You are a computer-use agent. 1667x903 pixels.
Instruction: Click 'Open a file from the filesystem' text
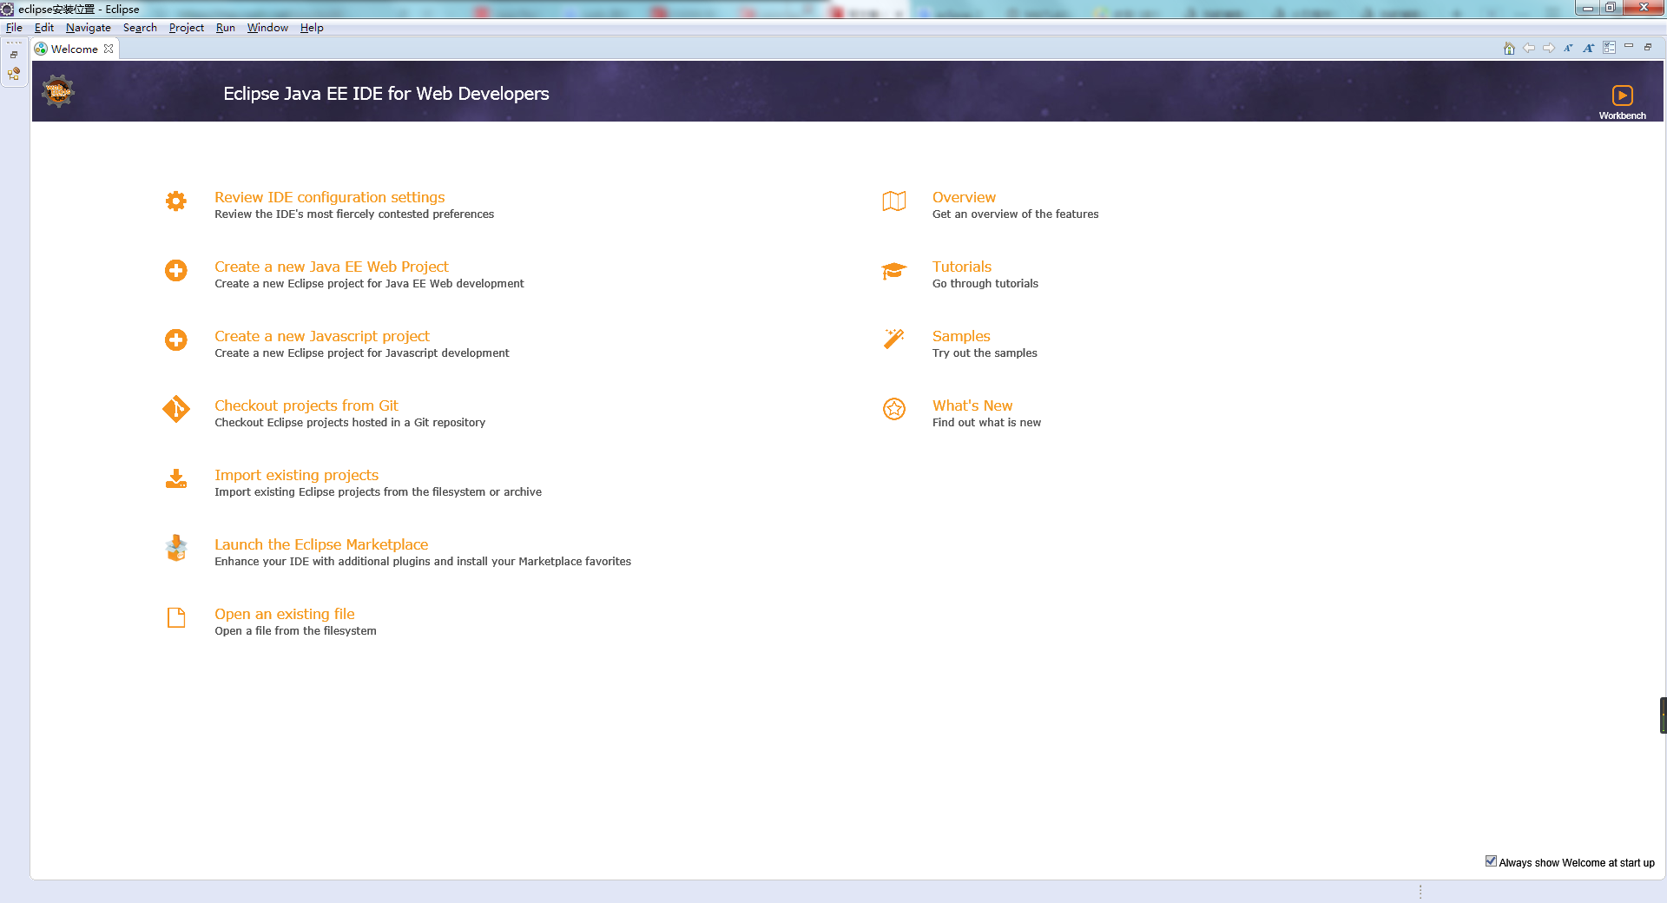point(295,630)
